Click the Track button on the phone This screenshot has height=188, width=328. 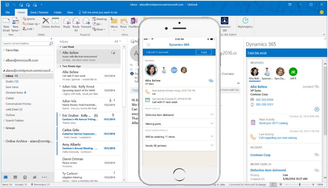203,52
